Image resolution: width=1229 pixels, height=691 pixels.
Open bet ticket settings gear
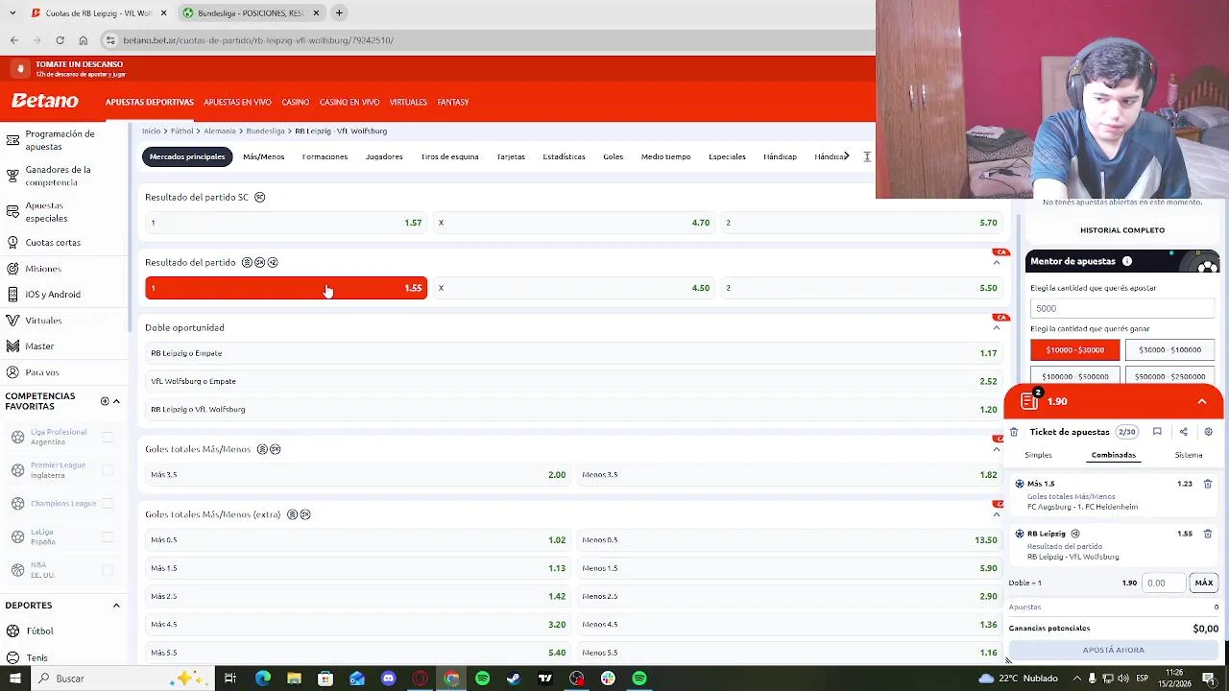pos(1208,432)
